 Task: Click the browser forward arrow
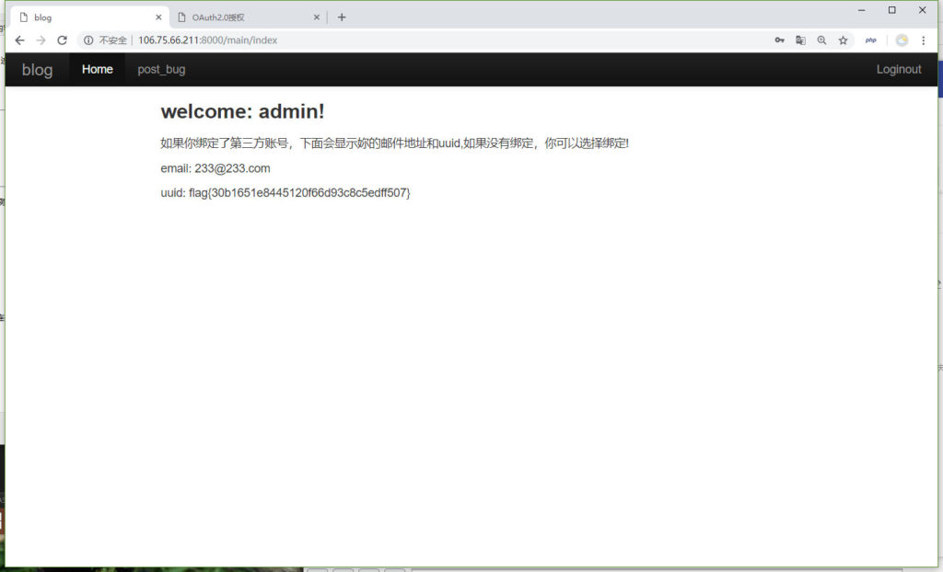point(41,40)
